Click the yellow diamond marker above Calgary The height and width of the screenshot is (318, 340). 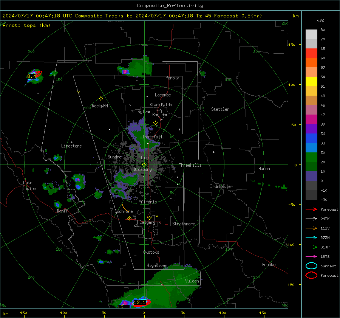(149, 218)
